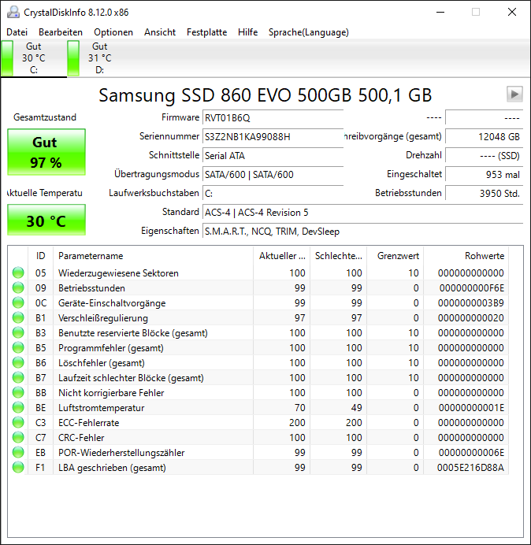Select drive D: tab at 31 °C
Image resolution: width=531 pixels, height=545 pixels.
click(x=100, y=58)
